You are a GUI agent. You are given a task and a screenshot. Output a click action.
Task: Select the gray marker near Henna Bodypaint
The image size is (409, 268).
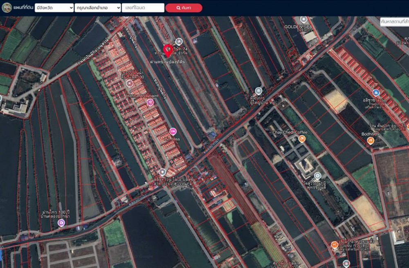pos(130,83)
